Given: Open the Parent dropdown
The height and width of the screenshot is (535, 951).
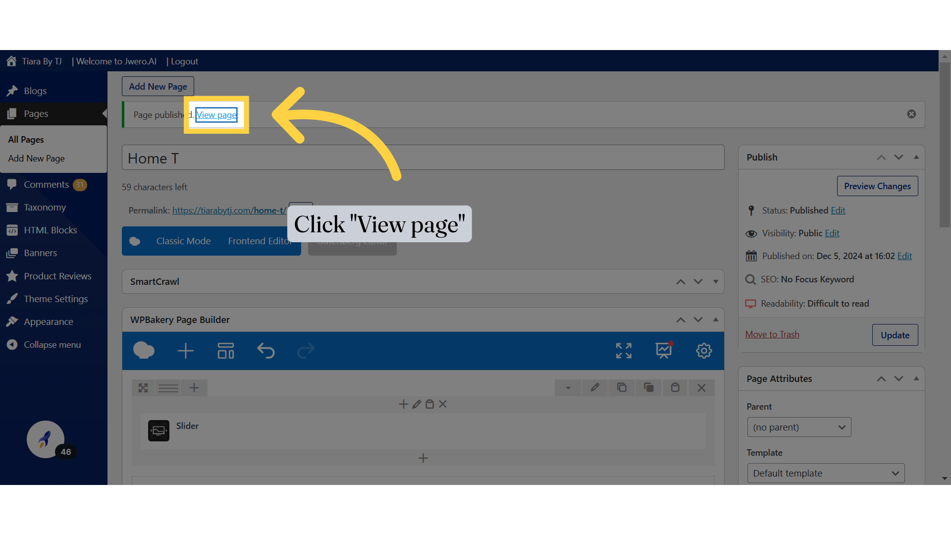Looking at the screenshot, I should click(799, 427).
